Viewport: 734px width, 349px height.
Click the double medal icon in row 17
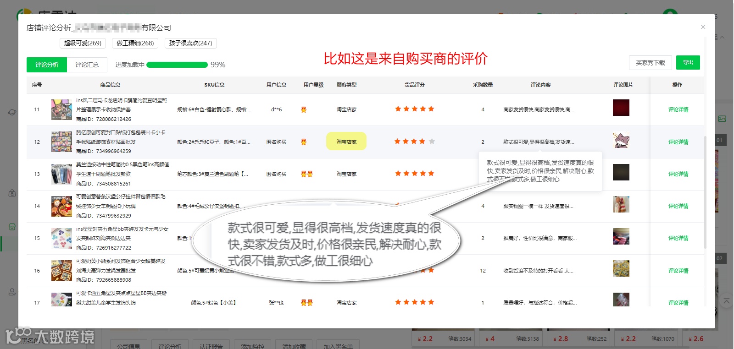[306, 303]
